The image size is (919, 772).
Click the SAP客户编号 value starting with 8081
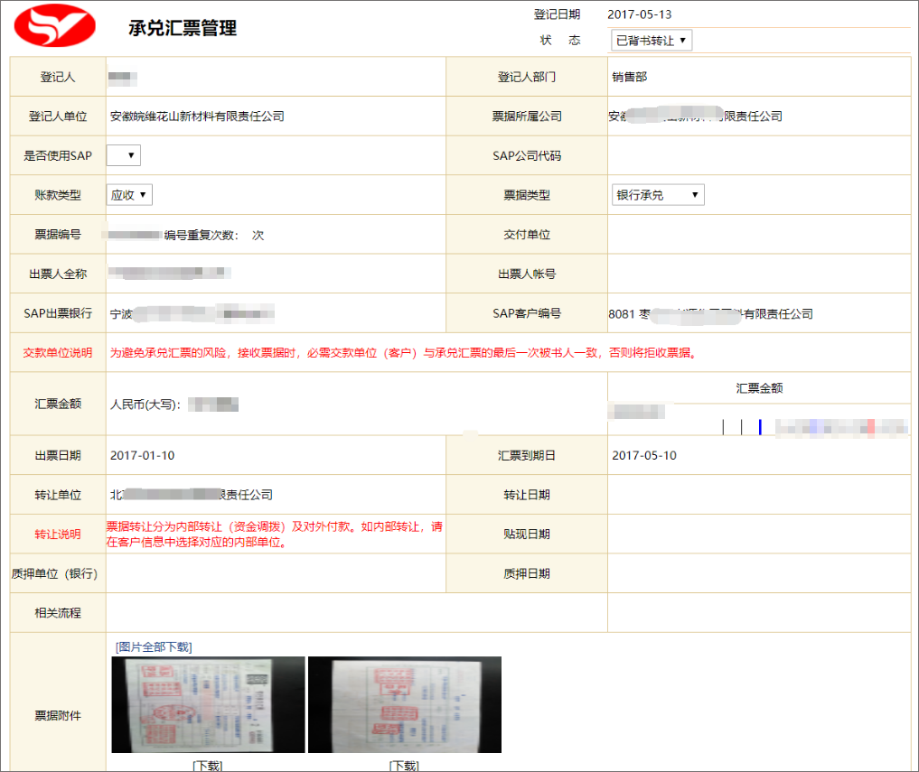tap(710, 314)
